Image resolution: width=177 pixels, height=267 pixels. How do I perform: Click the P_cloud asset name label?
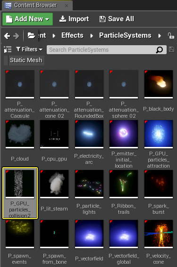click(20, 159)
